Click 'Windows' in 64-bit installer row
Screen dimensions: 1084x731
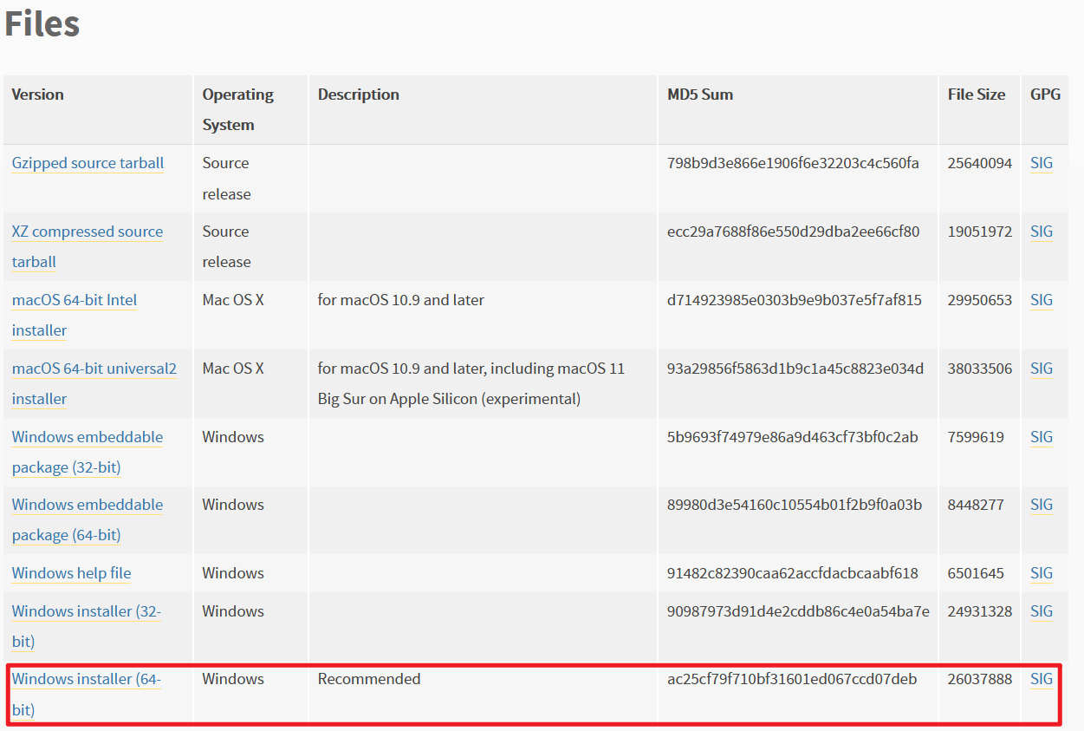pyautogui.click(x=233, y=679)
